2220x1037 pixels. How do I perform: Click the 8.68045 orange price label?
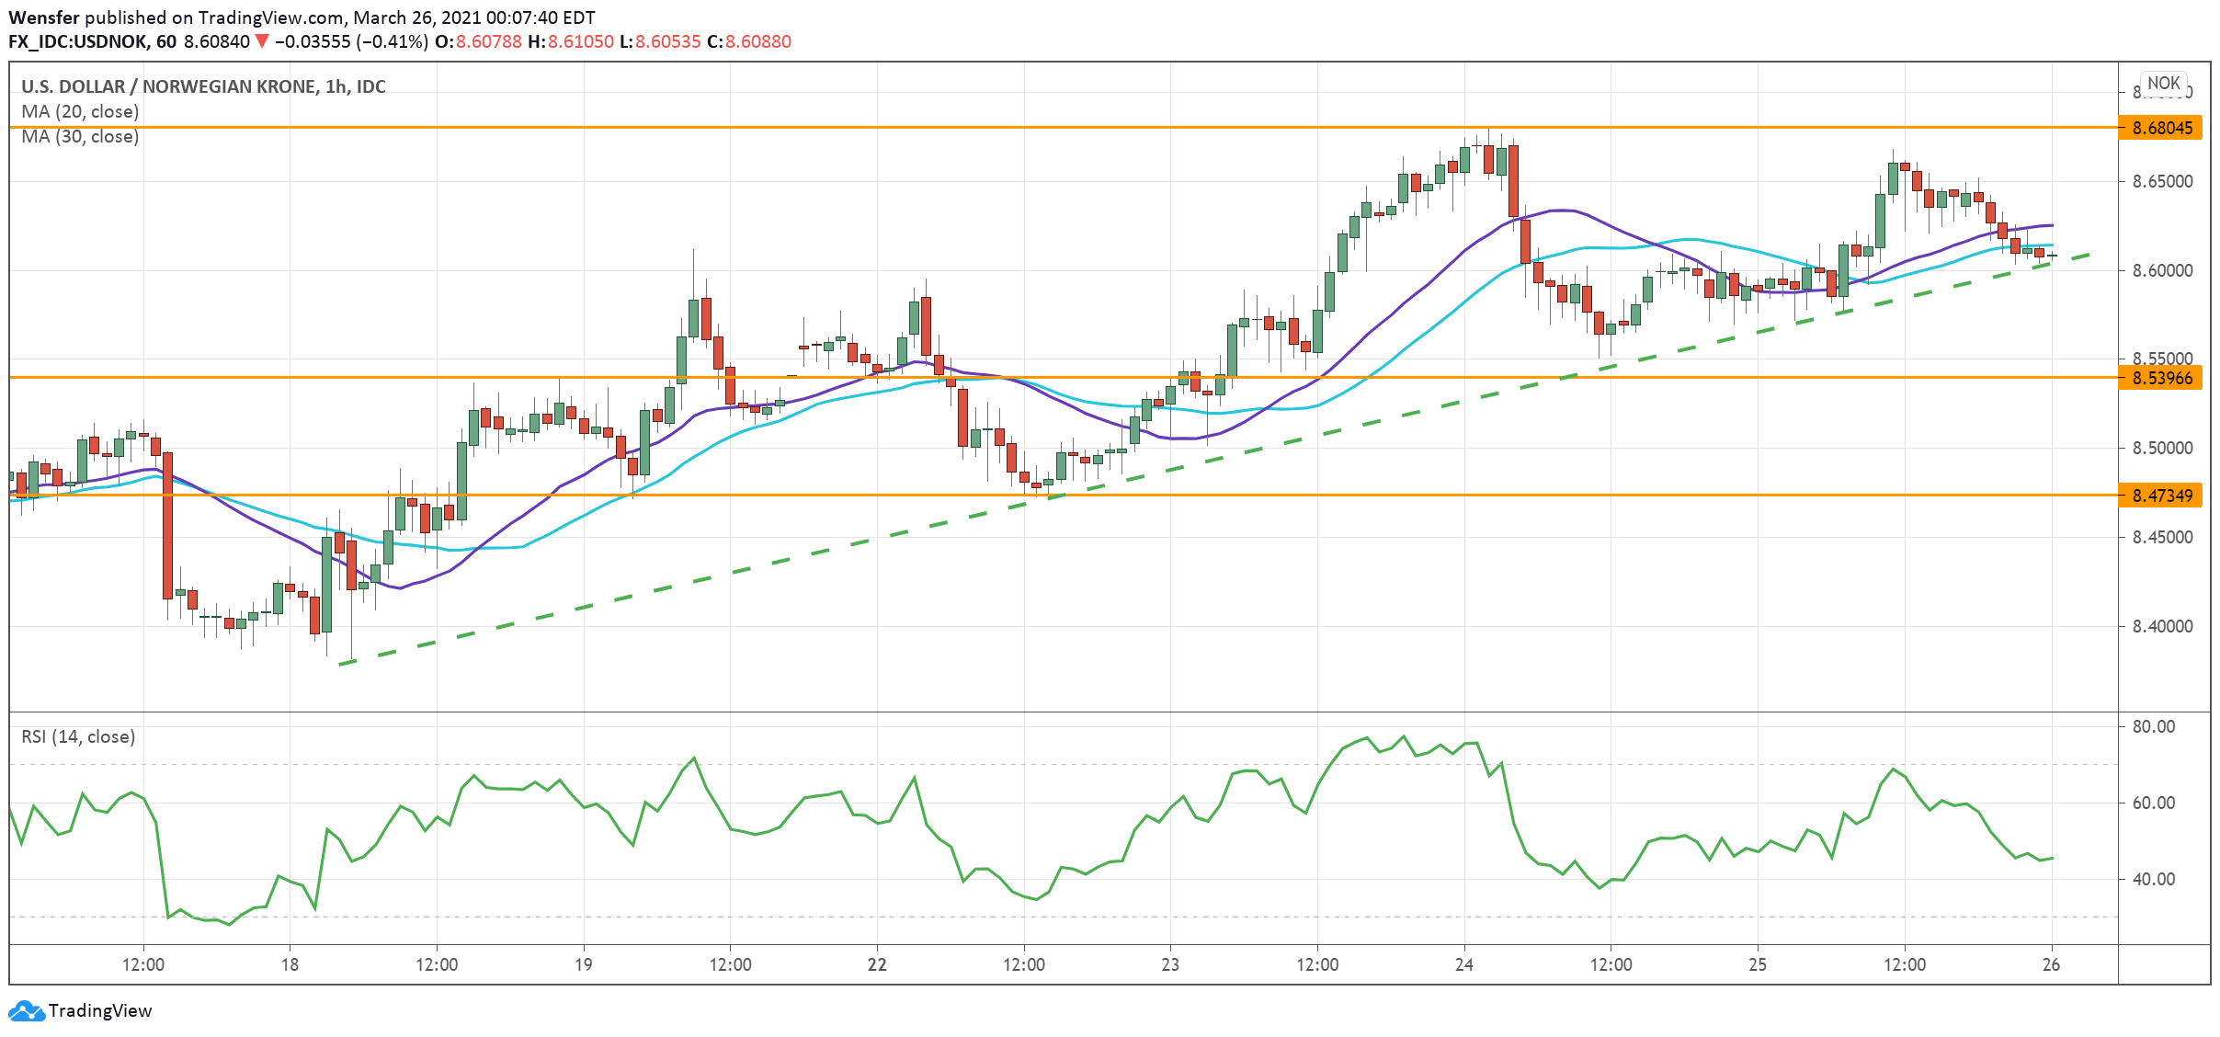[2161, 128]
